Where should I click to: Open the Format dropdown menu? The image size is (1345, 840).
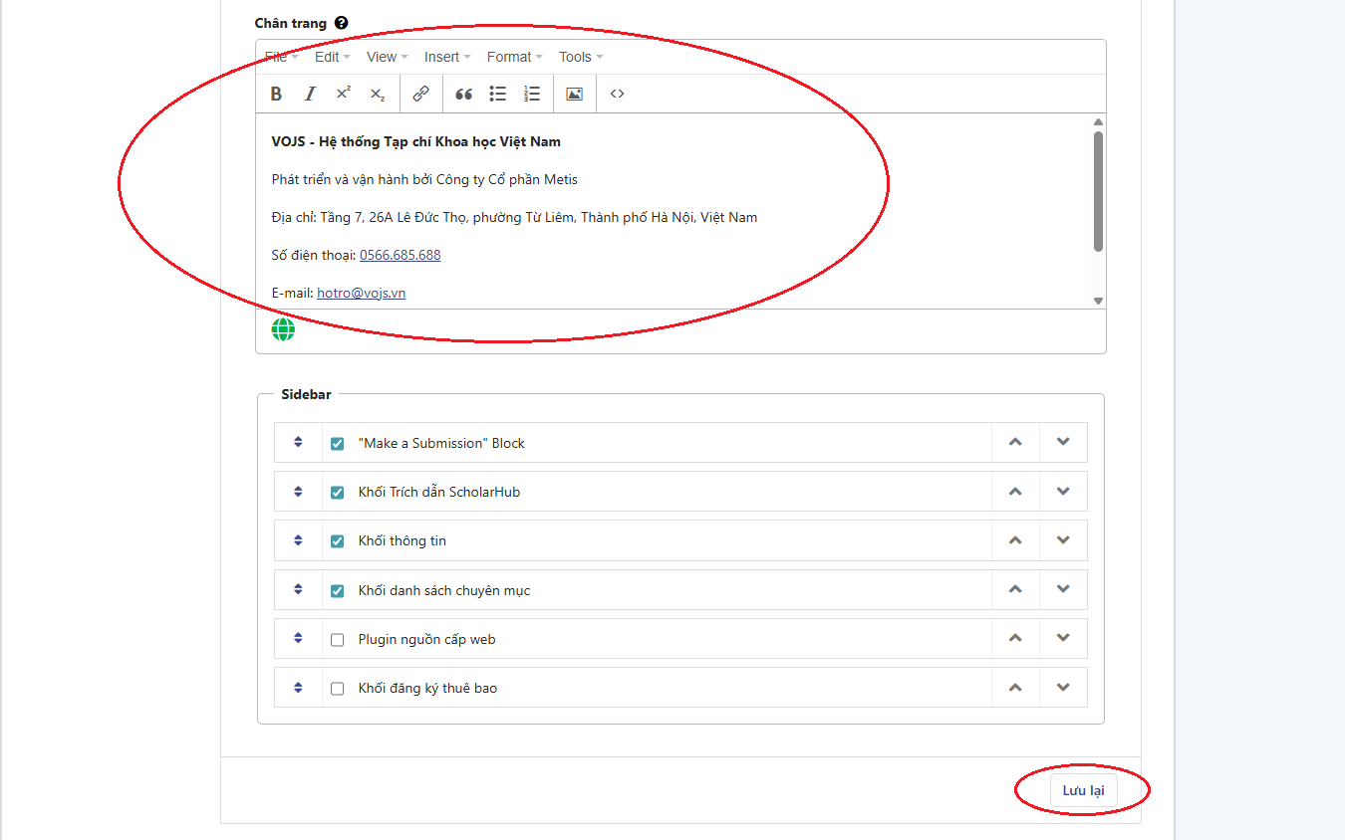[514, 57]
